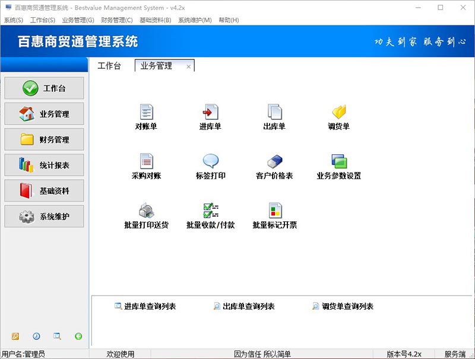The height and width of the screenshot is (359, 475).
Task: Click the 统计报表 sidebar button
Action: coord(44,166)
